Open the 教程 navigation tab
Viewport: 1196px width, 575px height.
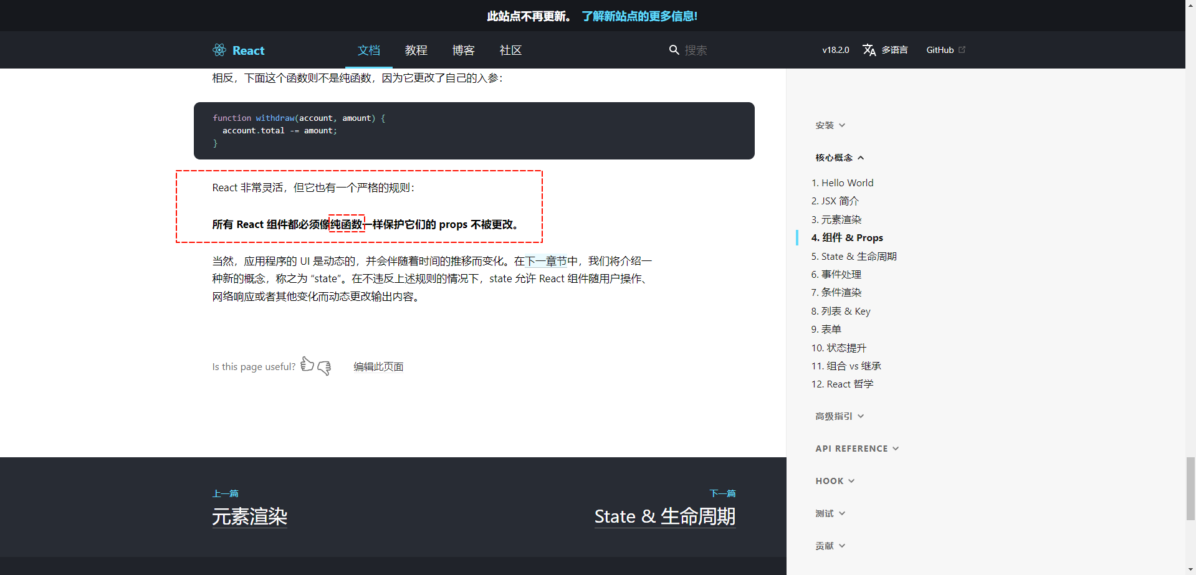tap(416, 50)
